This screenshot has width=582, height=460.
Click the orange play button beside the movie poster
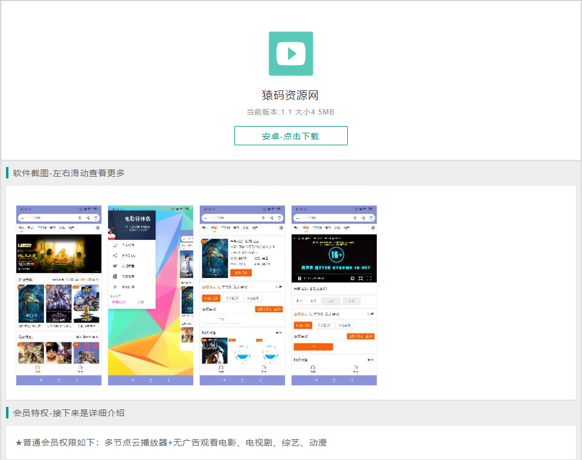(241, 273)
